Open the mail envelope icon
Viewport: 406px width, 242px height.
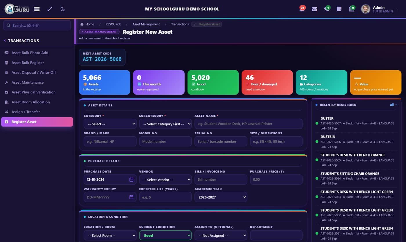(x=314, y=9)
